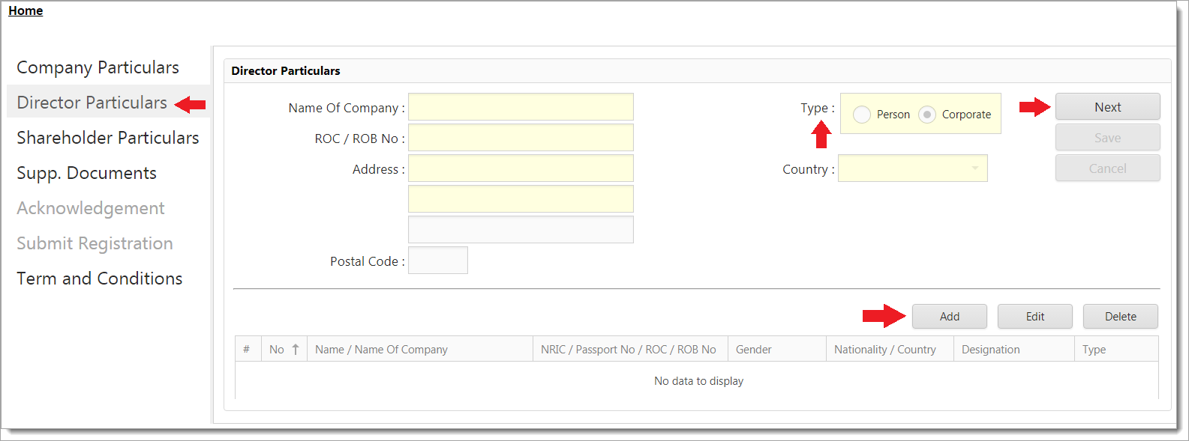The image size is (1189, 441).
Task: Click the Add button
Action: (x=949, y=317)
